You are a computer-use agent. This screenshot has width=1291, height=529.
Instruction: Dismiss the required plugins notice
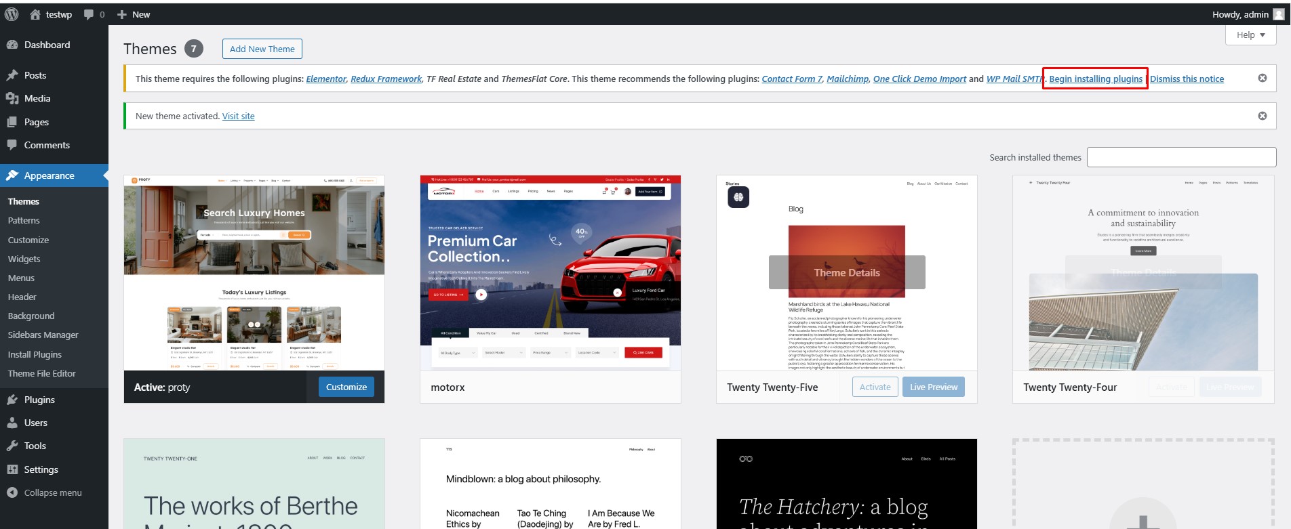tap(1263, 78)
